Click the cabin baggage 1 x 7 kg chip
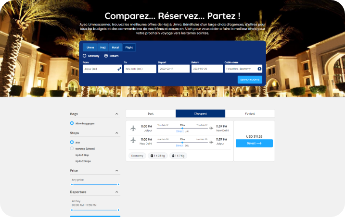345x217 pixels. 178,156
